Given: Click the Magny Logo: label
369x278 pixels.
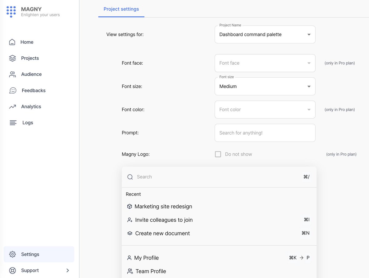Looking at the screenshot, I should tap(136, 154).
